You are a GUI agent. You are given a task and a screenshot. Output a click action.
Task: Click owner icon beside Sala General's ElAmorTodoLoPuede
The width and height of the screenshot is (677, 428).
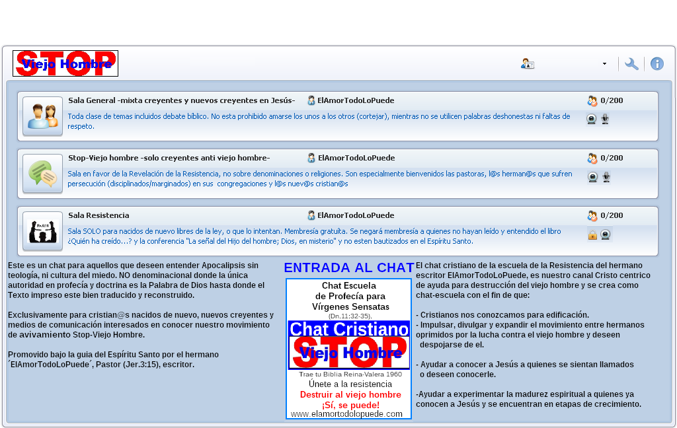click(311, 100)
